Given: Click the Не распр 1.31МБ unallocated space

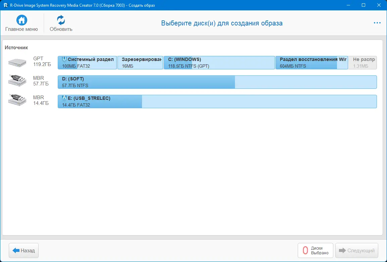Looking at the screenshot, I should click(362, 63).
